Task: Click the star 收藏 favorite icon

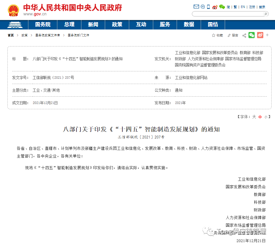Action: pyautogui.click(x=213, y=35)
